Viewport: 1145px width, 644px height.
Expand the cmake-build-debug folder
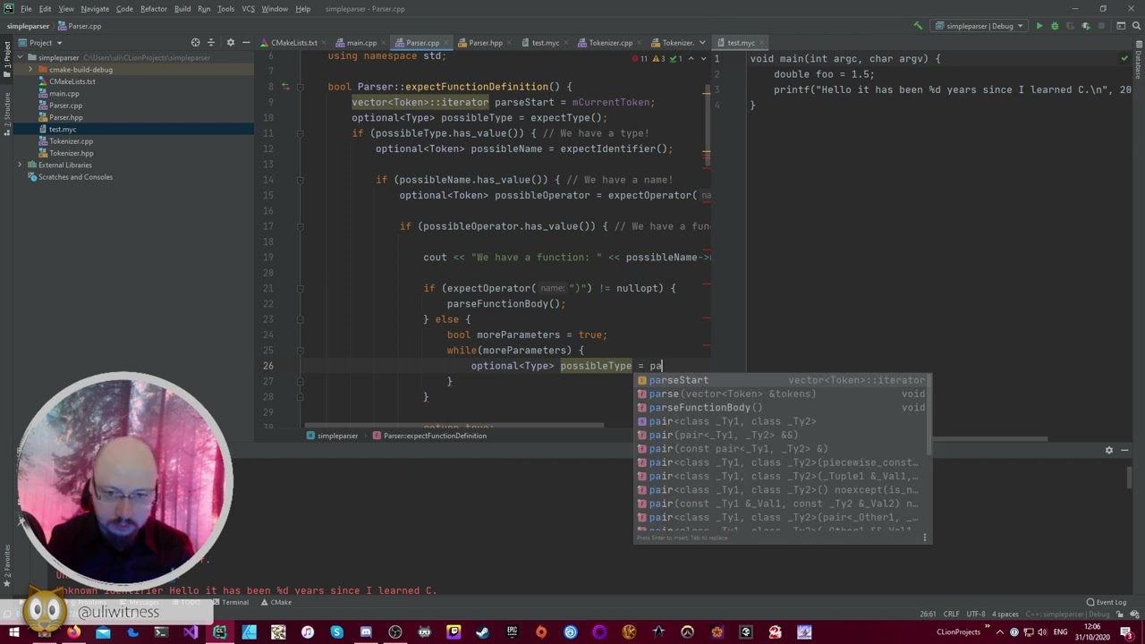point(30,70)
